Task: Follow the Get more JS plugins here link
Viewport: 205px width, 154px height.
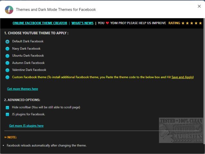Action: pyautogui.click(x=26, y=126)
